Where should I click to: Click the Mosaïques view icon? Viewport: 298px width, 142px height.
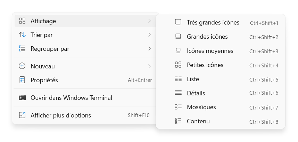178,107
